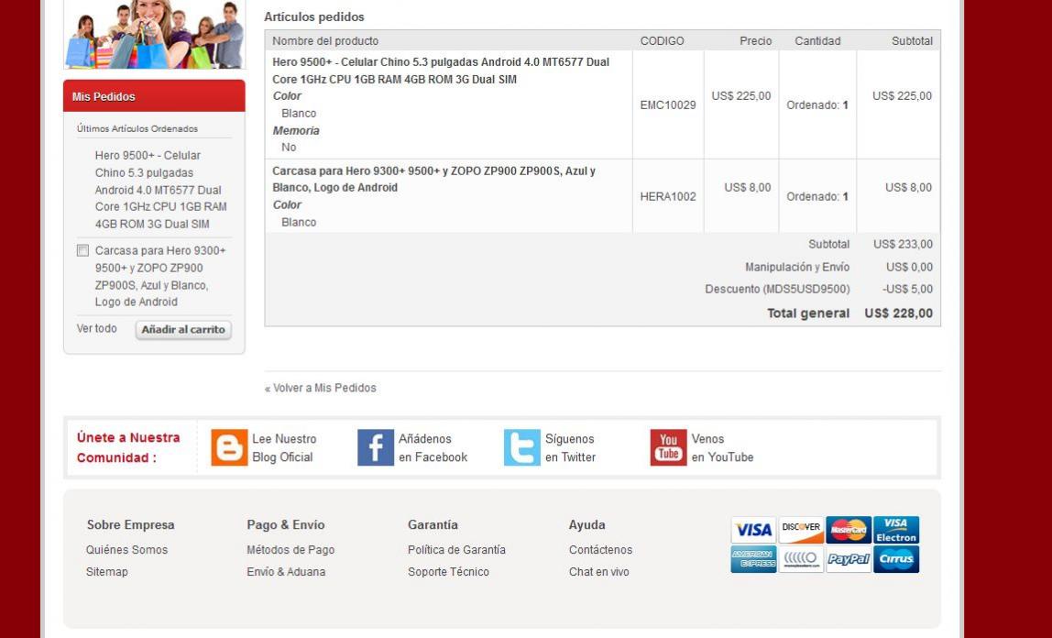Image resolution: width=1052 pixels, height=638 pixels.
Task: Click the VISA payment logo
Action: coord(753,530)
